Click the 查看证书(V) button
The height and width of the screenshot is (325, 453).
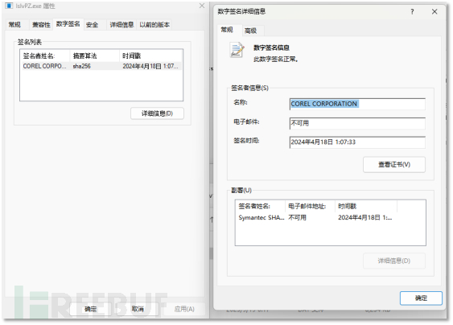[x=394, y=164]
